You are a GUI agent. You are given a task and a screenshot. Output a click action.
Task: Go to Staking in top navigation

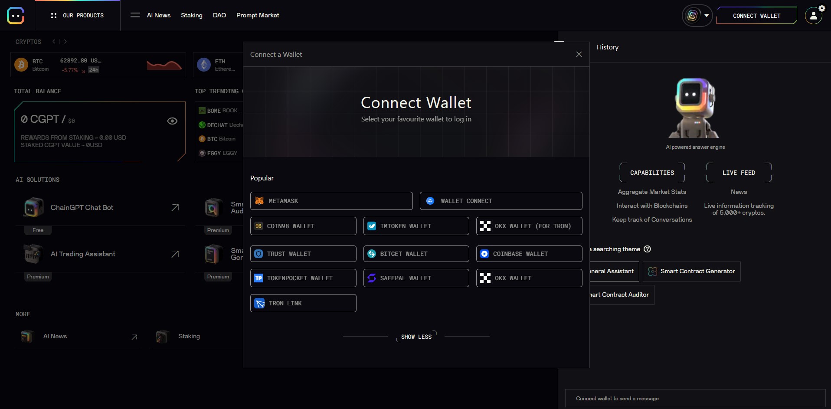point(192,15)
